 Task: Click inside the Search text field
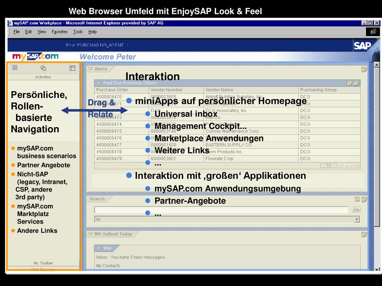221,210
